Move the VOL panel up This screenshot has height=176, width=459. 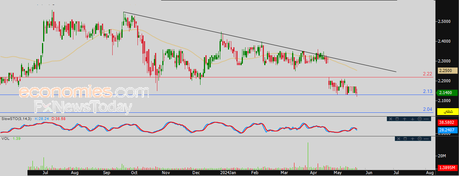(x=412, y=139)
